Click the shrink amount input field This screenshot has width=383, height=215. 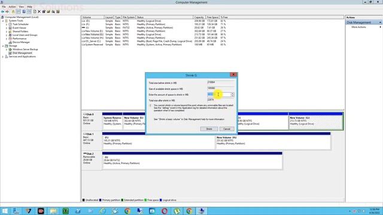(219, 94)
